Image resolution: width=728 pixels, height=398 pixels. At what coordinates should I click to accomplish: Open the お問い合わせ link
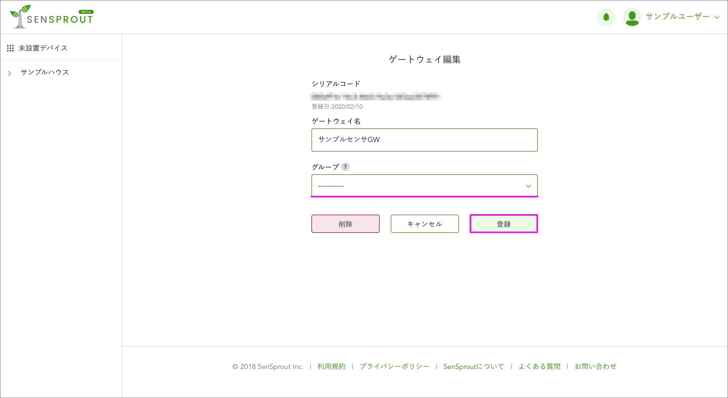pos(595,366)
